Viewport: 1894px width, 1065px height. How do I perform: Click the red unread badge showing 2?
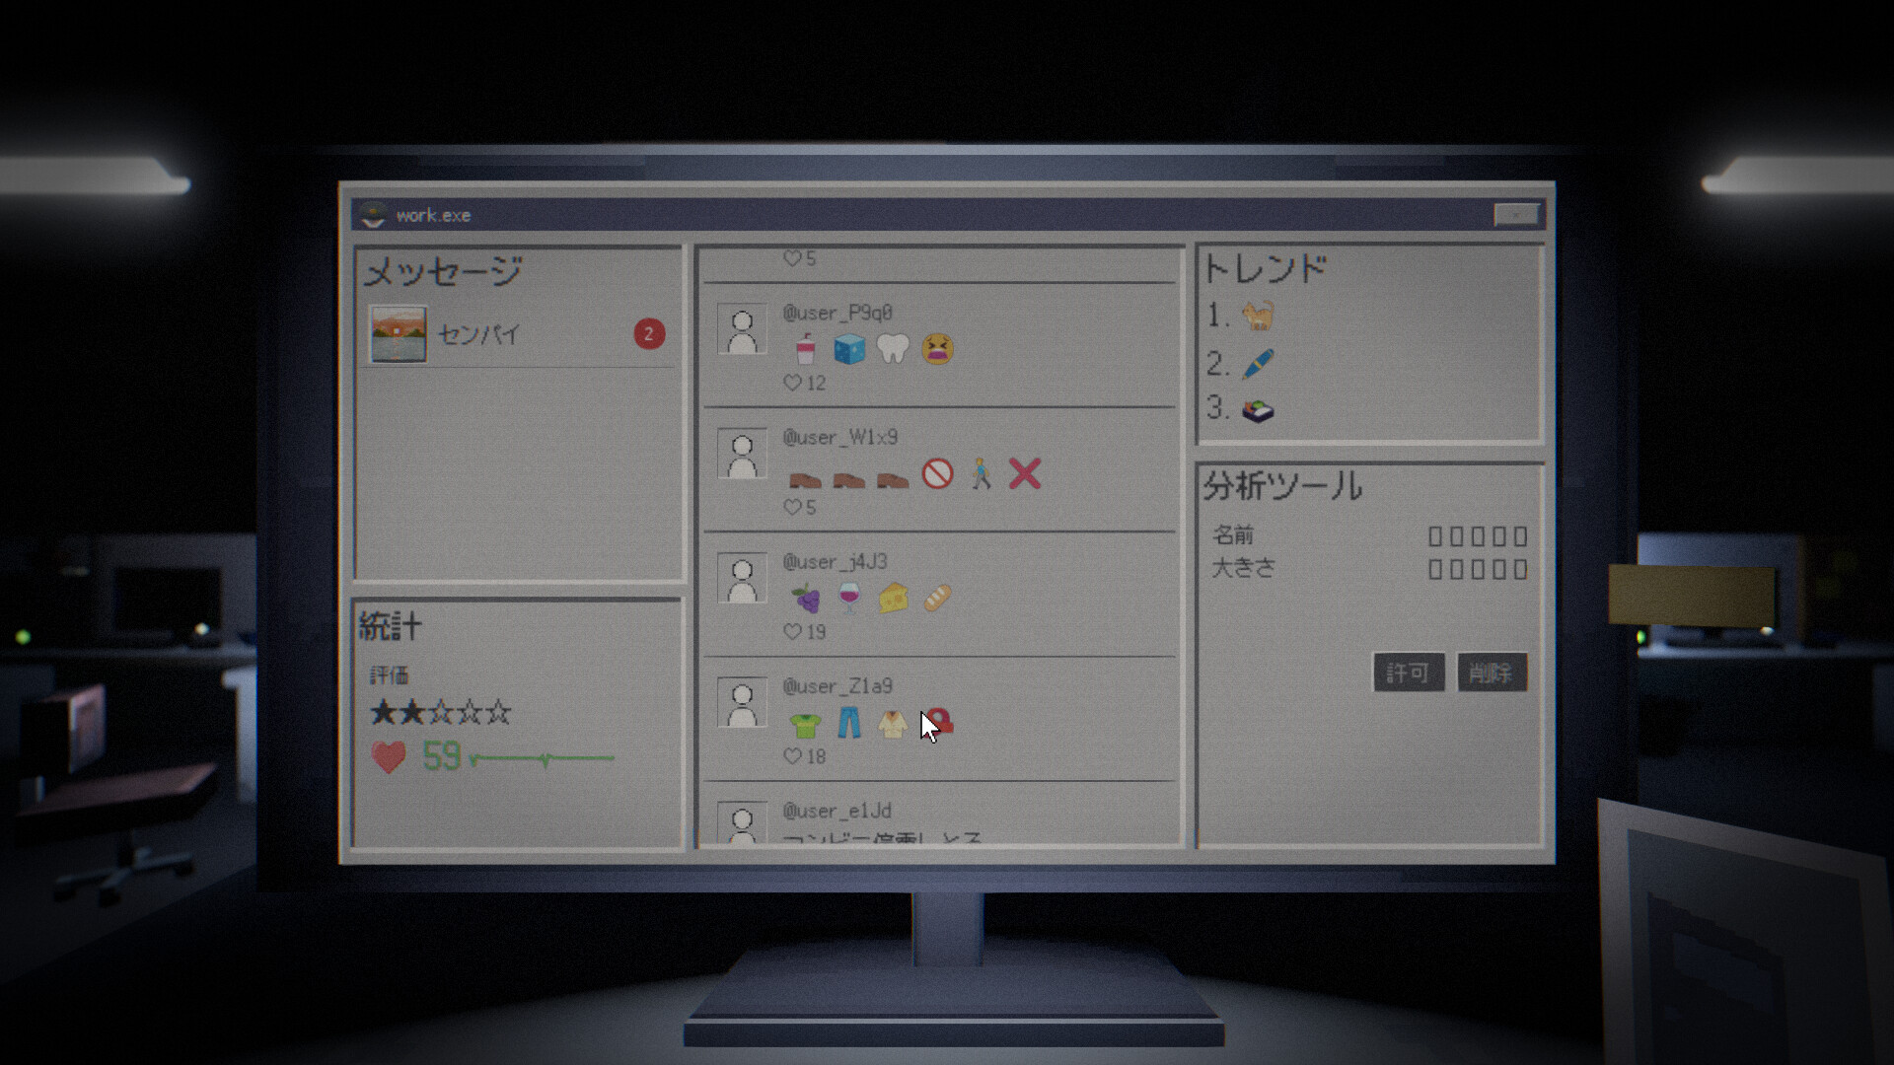(x=649, y=334)
